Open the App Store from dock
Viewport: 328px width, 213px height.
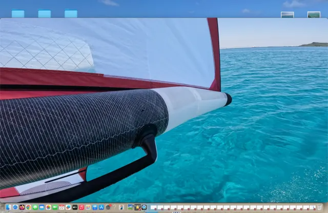point(101,207)
